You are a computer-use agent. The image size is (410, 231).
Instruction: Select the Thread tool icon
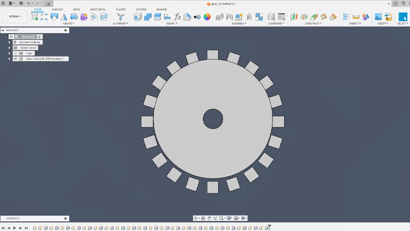tap(104, 17)
